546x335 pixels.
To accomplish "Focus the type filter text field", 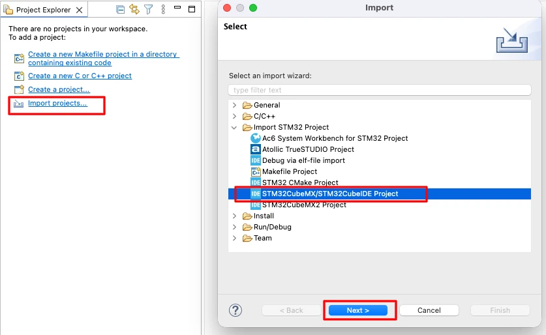I will tap(380, 90).
